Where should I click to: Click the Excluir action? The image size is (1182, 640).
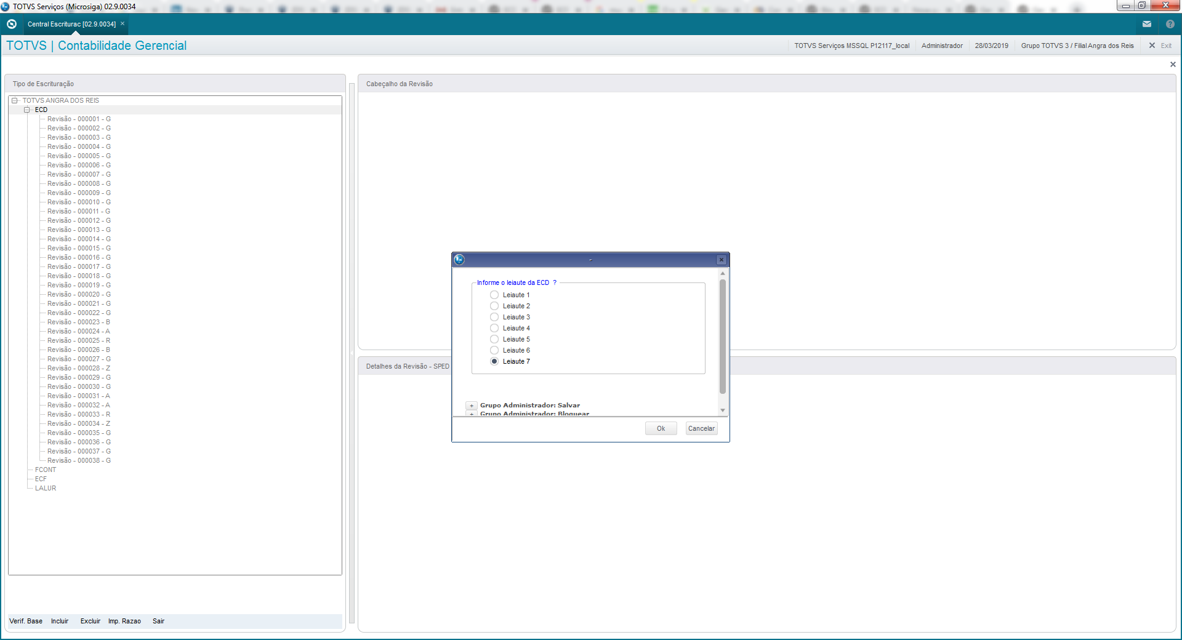[90, 621]
